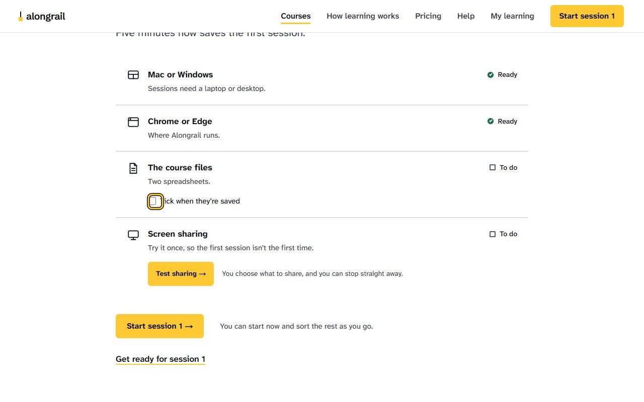Go to How learning works

[363, 16]
